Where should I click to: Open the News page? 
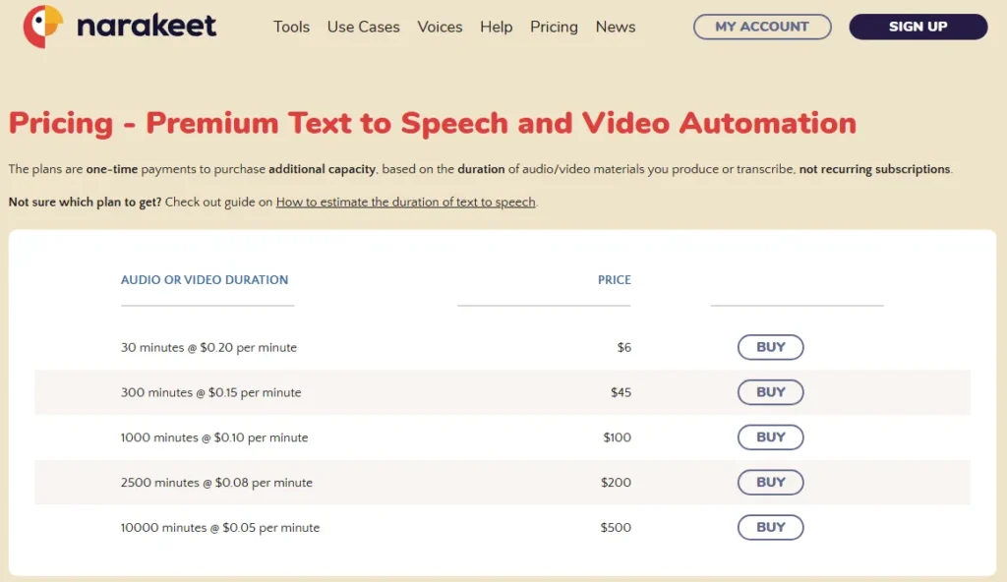[616, 27]
